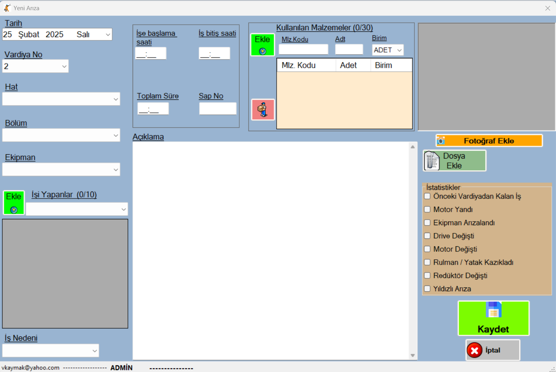Click the camera icon on Fotoğraf Ekle
Image resolution: width=556 pixels, height=372 pixels.
441,141
